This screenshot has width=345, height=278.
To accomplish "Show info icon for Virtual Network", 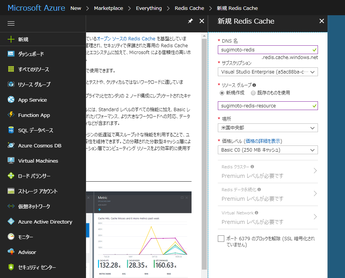I will pos(256,212).
